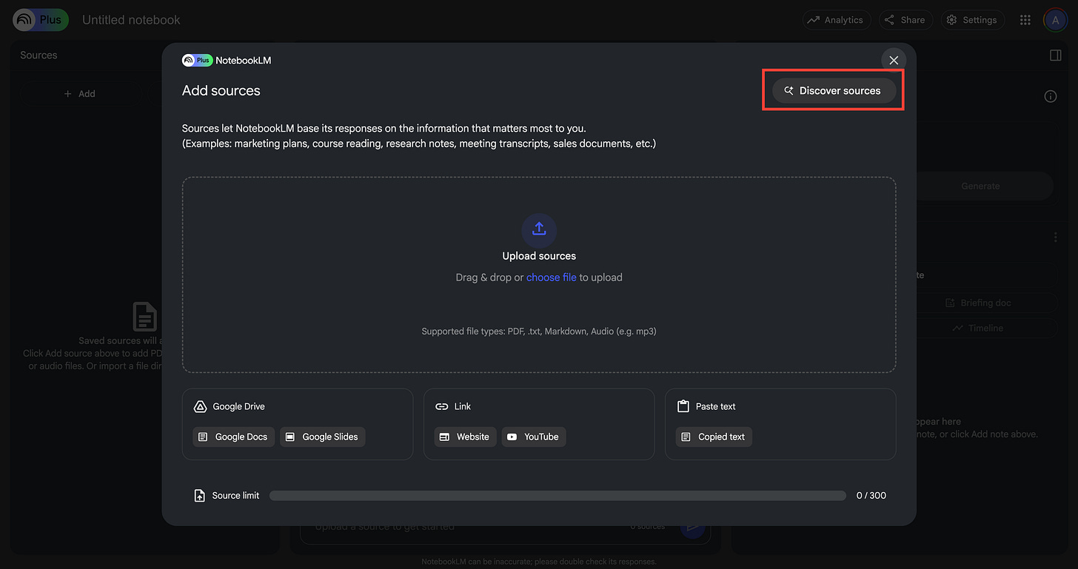The height and width of the screenshot is (569, 1078).
Task: Click the Copied text chip icon
Action: click(x=686, y=437)
